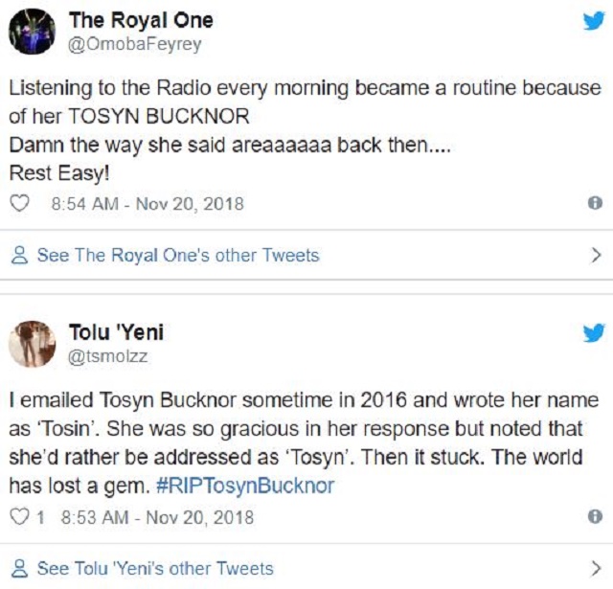This screenshot has height=589, width=613.
Task: Click person icon beside See Tolu 'Yeni's Tweets
Action: [x=19, y=568]
